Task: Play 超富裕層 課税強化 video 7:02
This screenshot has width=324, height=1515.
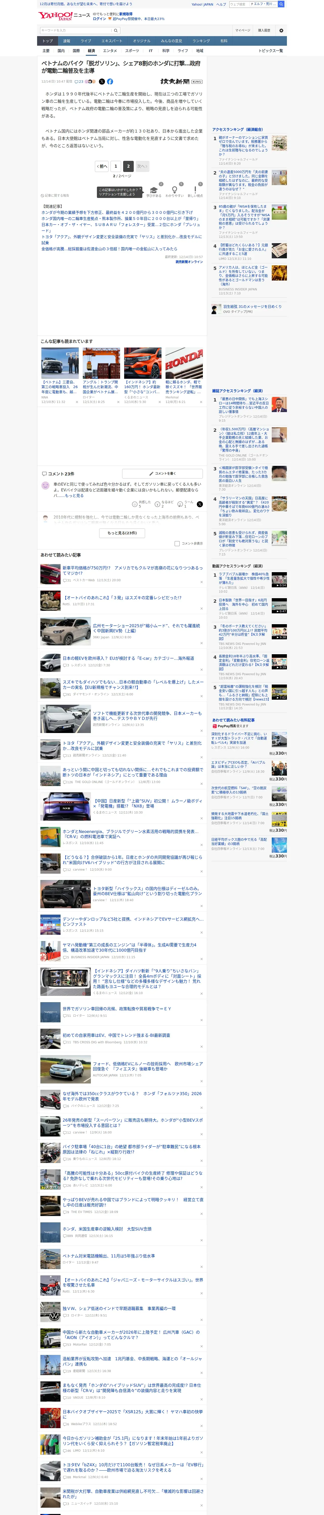Action: coord(279,692)
